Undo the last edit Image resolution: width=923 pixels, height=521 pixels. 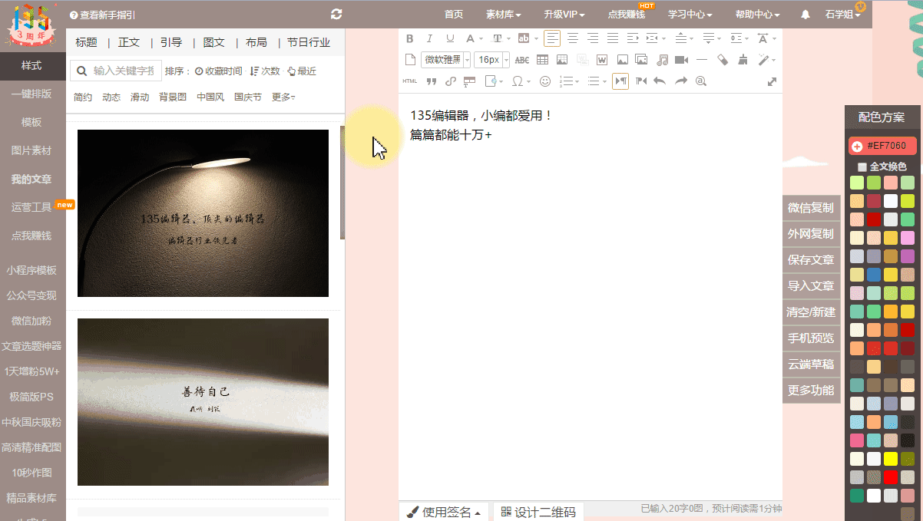coord(659,81)
